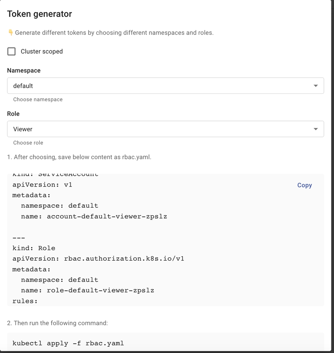Tick the Cluster scoped checkbox

12,52
